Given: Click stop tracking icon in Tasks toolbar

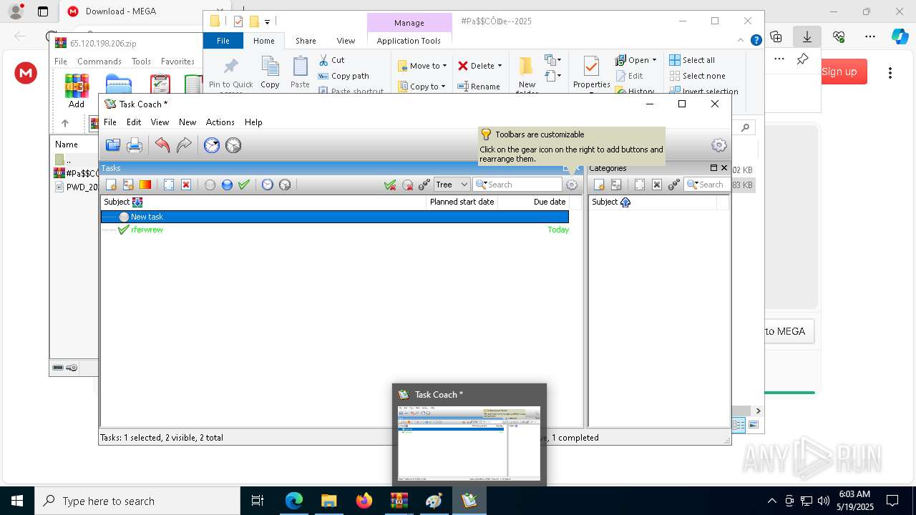Looking at the screenshot, I should [x=285, y=185].
